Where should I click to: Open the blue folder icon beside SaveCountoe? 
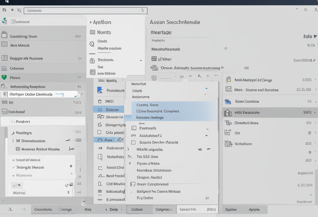[x=227, y=101]
